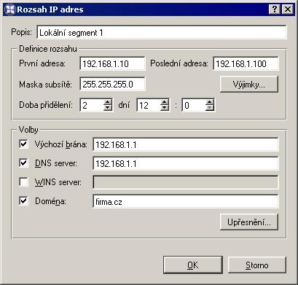Image resolution: width=298 pixels, height=285 pixels.
Task: Decrease the lease days value
Action: pos(108,108)
